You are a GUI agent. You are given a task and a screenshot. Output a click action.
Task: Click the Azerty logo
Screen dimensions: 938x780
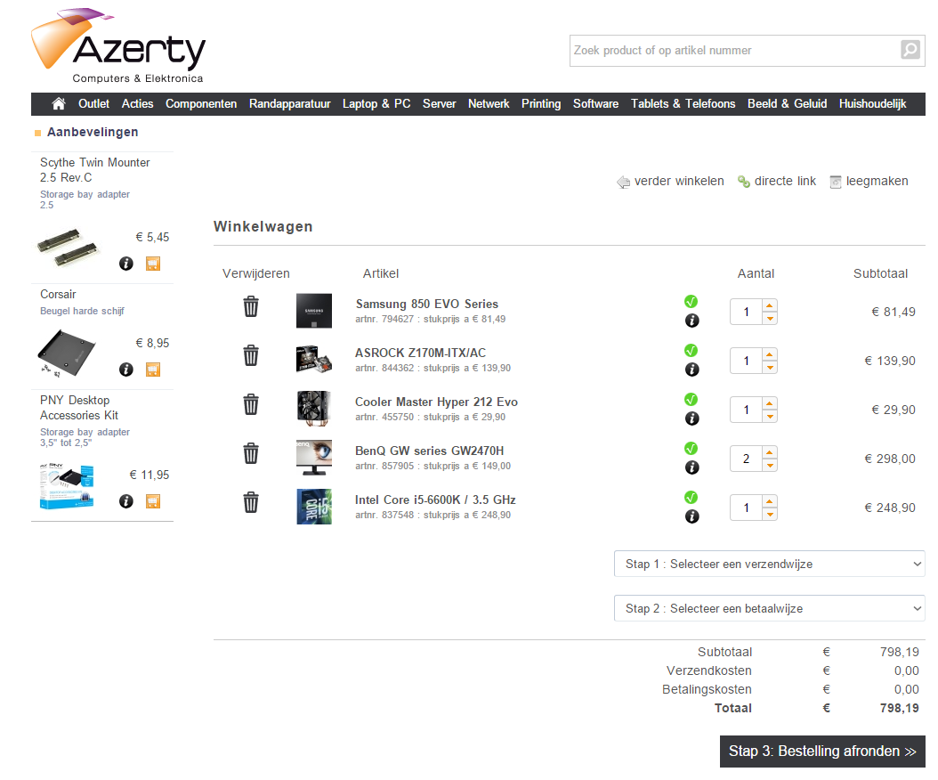point(117,46)
